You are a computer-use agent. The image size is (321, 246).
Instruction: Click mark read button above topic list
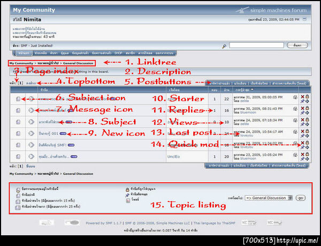click(x=220, y=84)
